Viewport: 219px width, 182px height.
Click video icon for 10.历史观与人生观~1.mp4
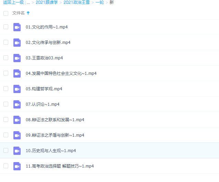(17, 151)
